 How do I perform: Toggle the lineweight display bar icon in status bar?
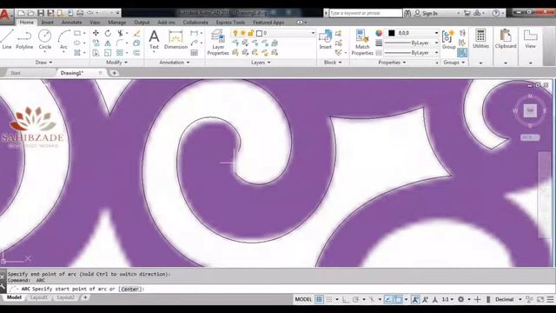pyautogui.click(x=488, y=299)
